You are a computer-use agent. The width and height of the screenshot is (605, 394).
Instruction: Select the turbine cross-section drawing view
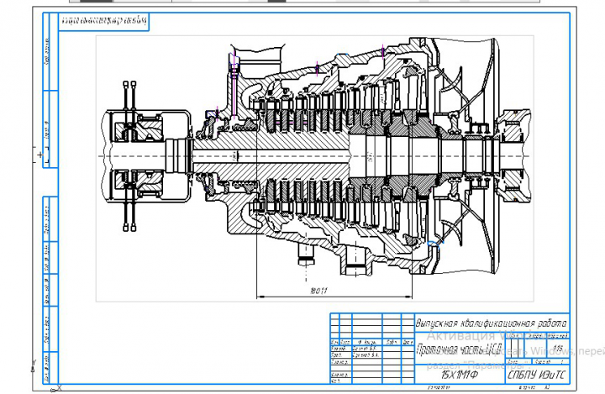[315, 168]
